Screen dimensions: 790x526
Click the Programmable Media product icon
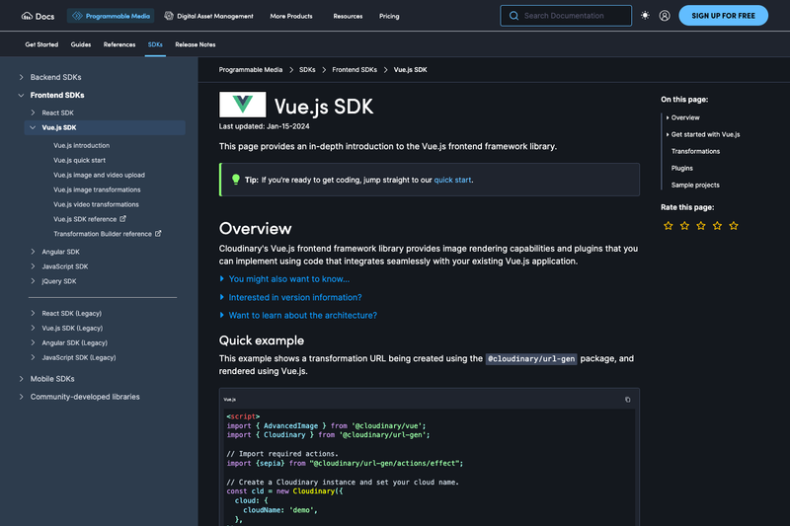(77, 16)
